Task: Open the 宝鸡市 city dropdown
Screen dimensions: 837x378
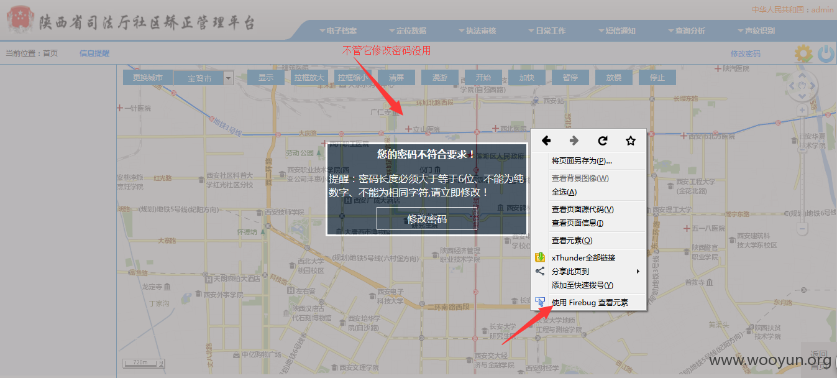Action: click(x=203, y=78)
